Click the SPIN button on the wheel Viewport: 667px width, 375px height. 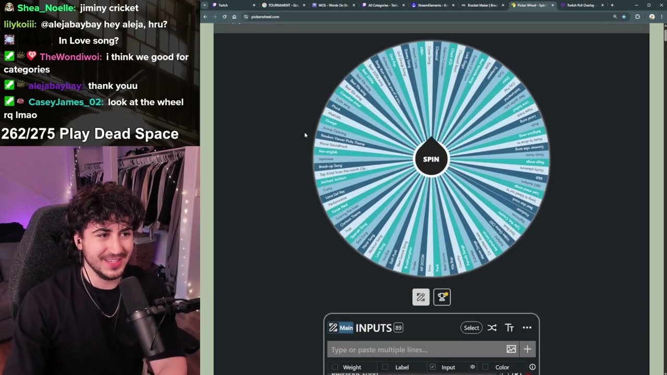(431, 159)
